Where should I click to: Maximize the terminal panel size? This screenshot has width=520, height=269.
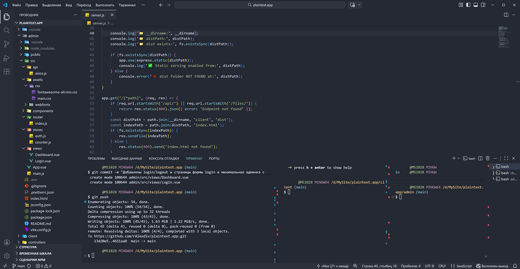click(506, 159)
